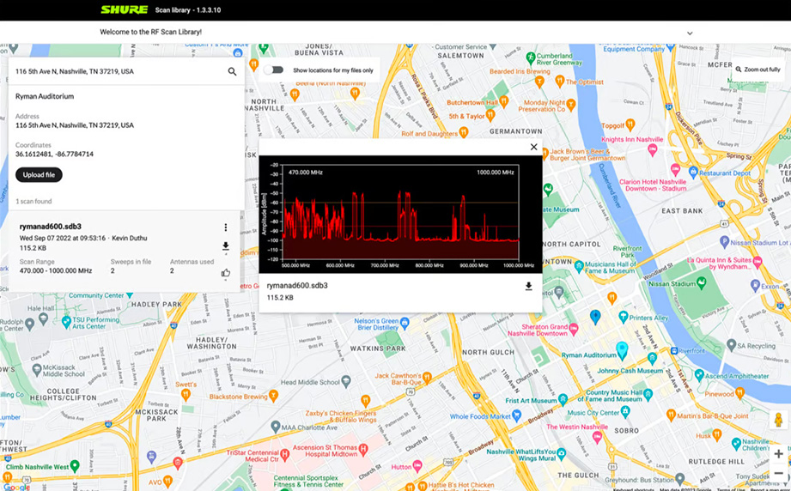Image resolution: width=791 pixels, height=491 pixels.
Task: Click the rymanad600.sdb3 file name in list
Action: (51, 227)
